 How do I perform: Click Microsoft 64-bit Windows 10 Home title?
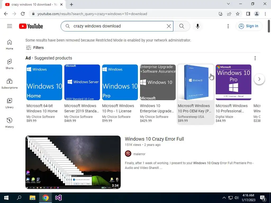point(42,108)
